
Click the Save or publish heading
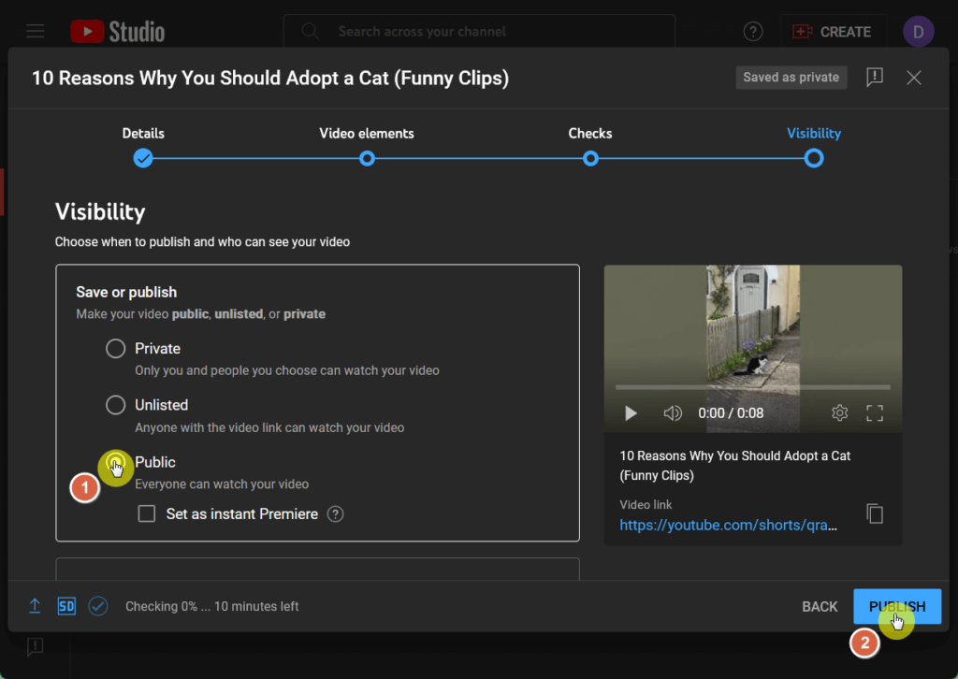pos(126,292)
